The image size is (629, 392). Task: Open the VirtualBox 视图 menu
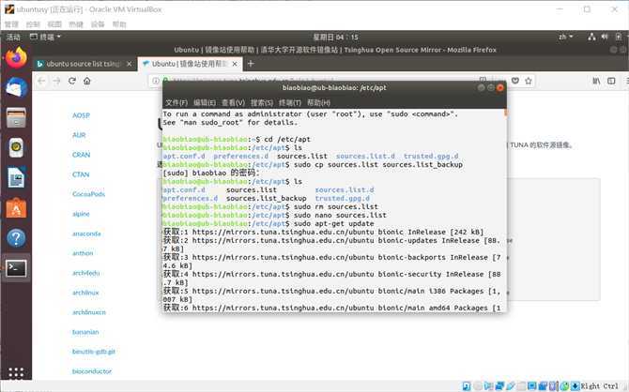click(x=54, y=24)
